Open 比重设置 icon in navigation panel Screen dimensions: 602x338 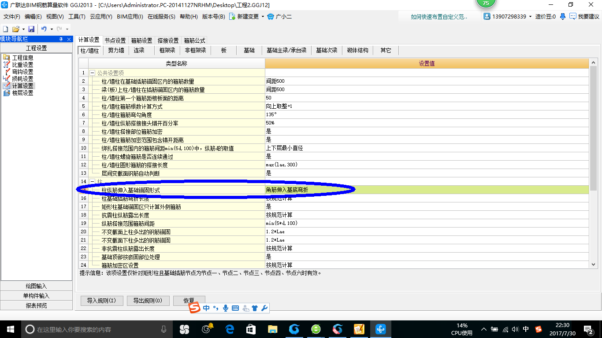tap(6, 65)
